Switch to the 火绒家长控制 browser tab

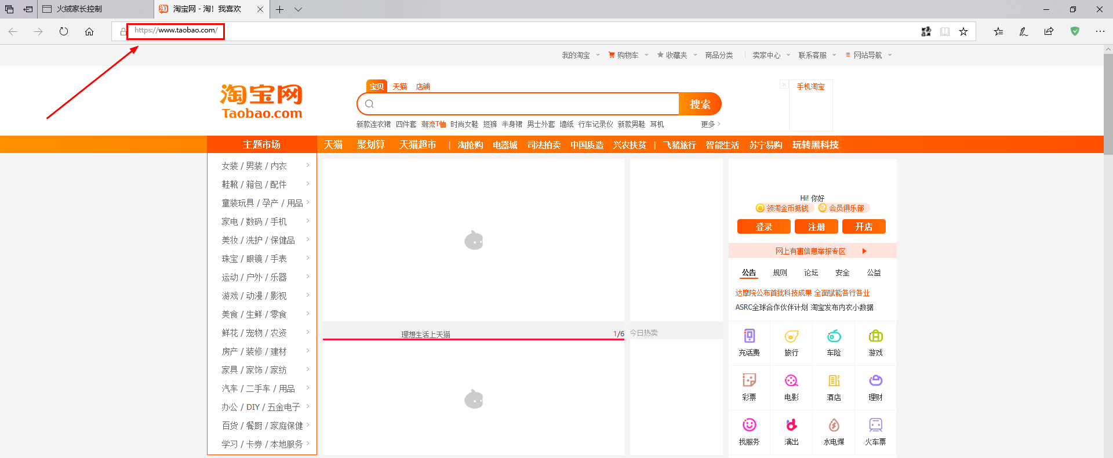click(96, 9)
